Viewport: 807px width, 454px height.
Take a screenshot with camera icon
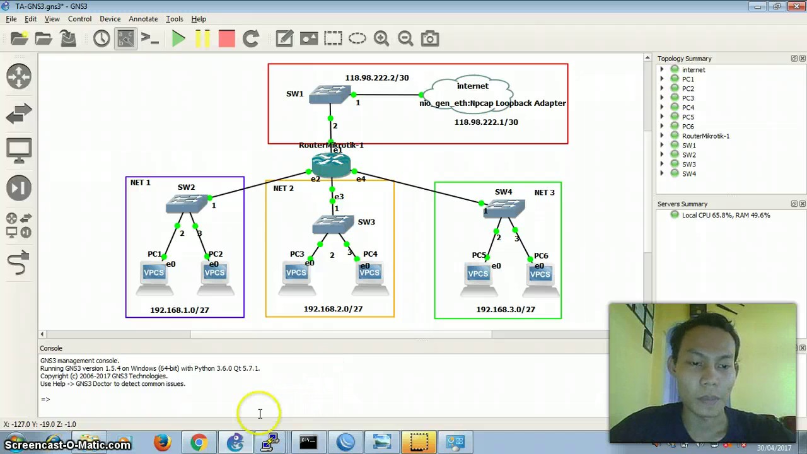point(430,39)
